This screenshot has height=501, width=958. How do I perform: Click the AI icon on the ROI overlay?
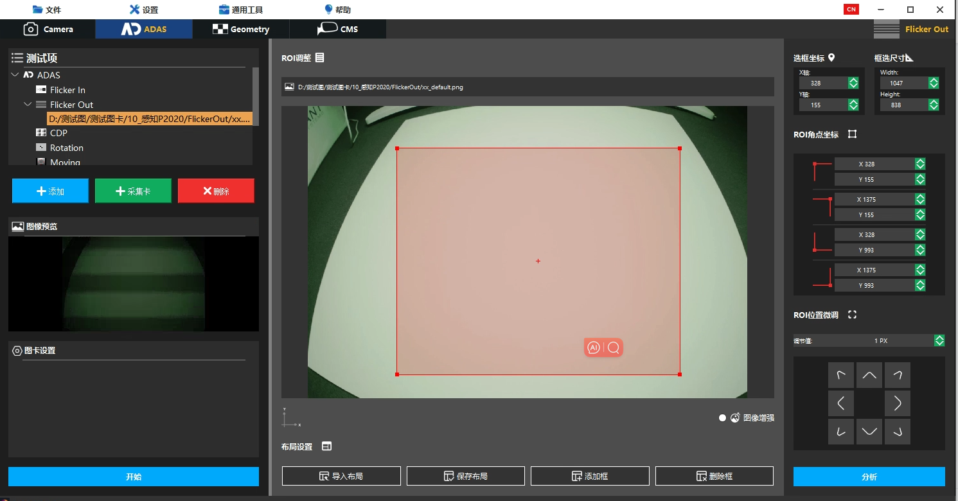pyautogui.click(x=594, y=347)
